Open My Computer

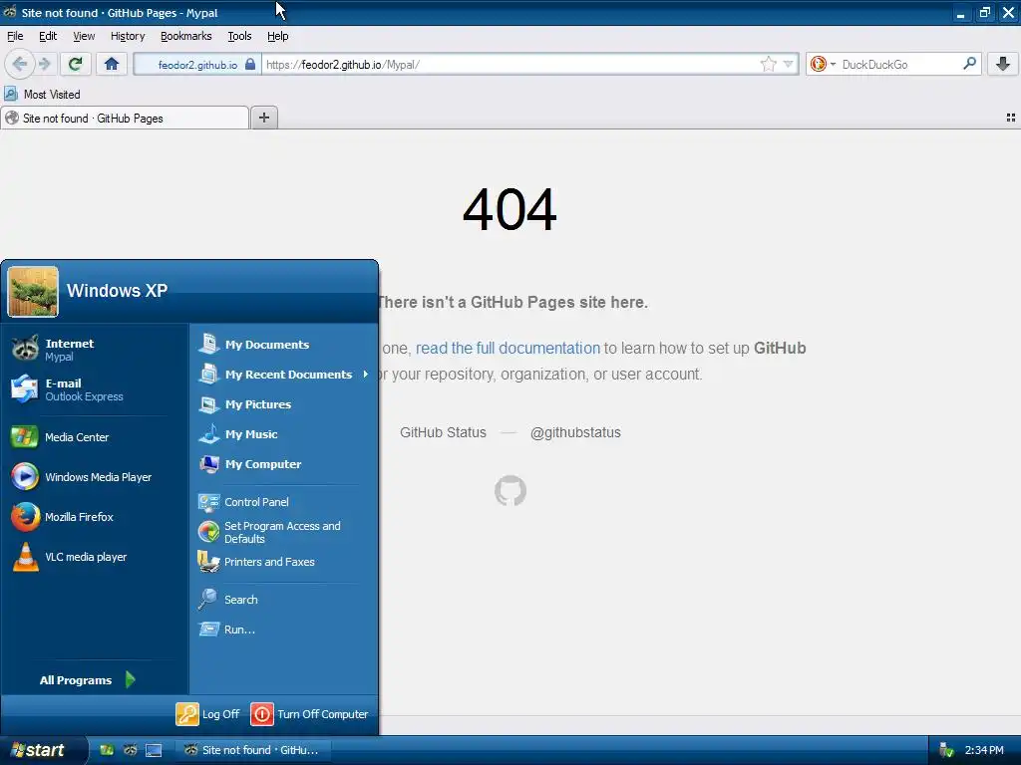point(284,464)
